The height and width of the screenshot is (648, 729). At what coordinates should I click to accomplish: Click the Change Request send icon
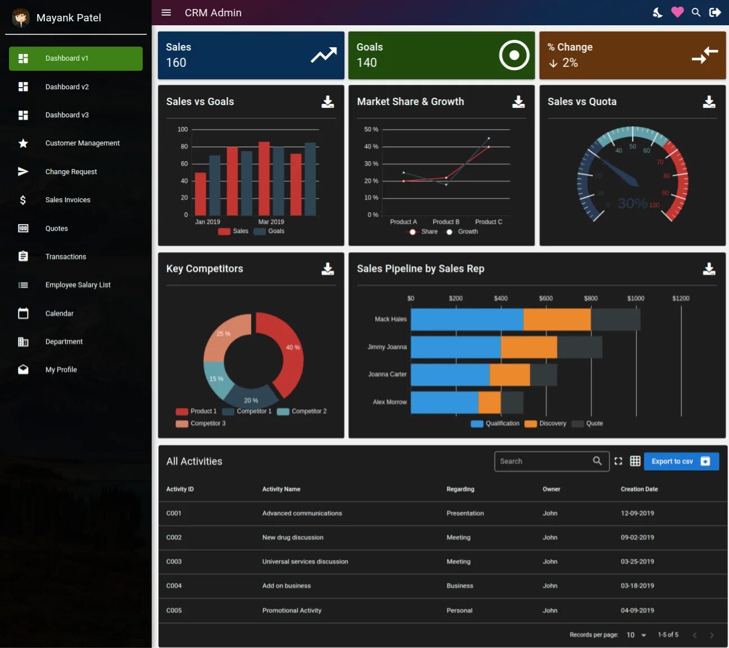pos(23,171)
